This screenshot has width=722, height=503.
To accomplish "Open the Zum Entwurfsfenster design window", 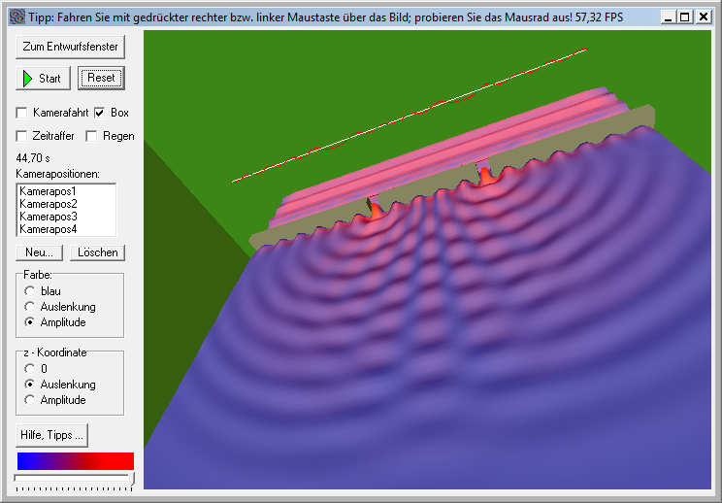I will tap(71, 47).
